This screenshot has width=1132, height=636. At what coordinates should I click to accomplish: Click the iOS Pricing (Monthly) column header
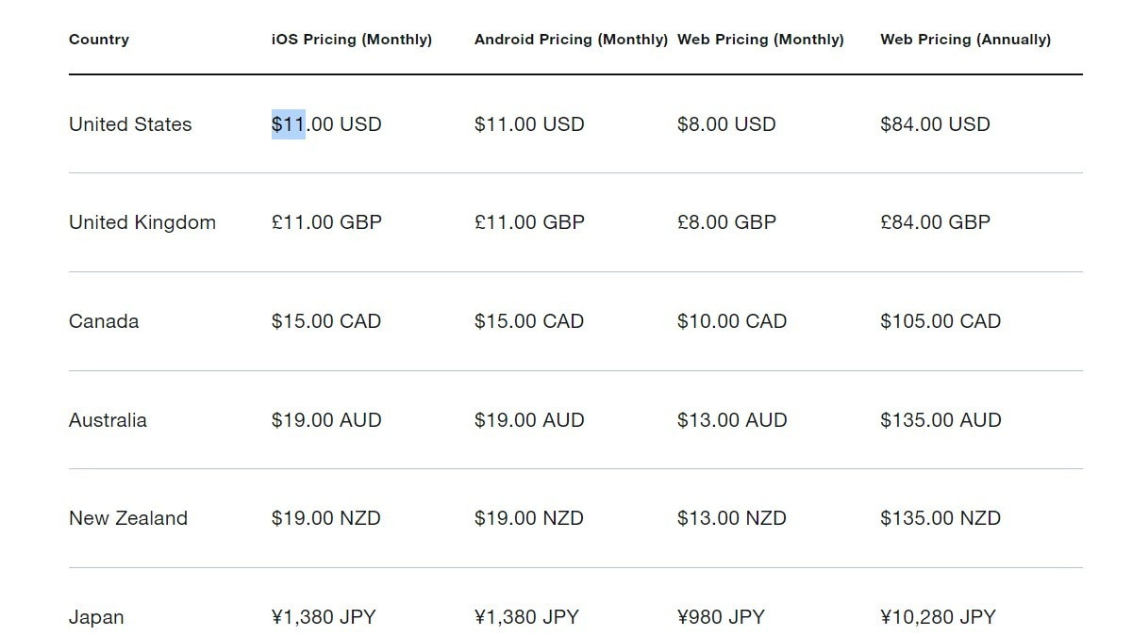coord(351,40)
